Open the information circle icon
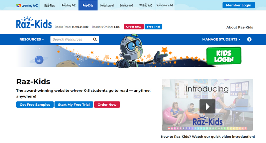This screenshot has height=143, width=266. coord(249,39)
